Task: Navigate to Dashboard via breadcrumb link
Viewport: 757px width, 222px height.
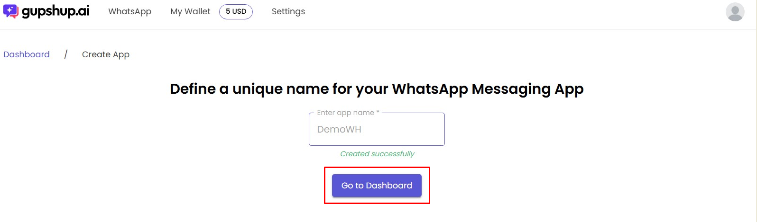Action: (27, 54)
